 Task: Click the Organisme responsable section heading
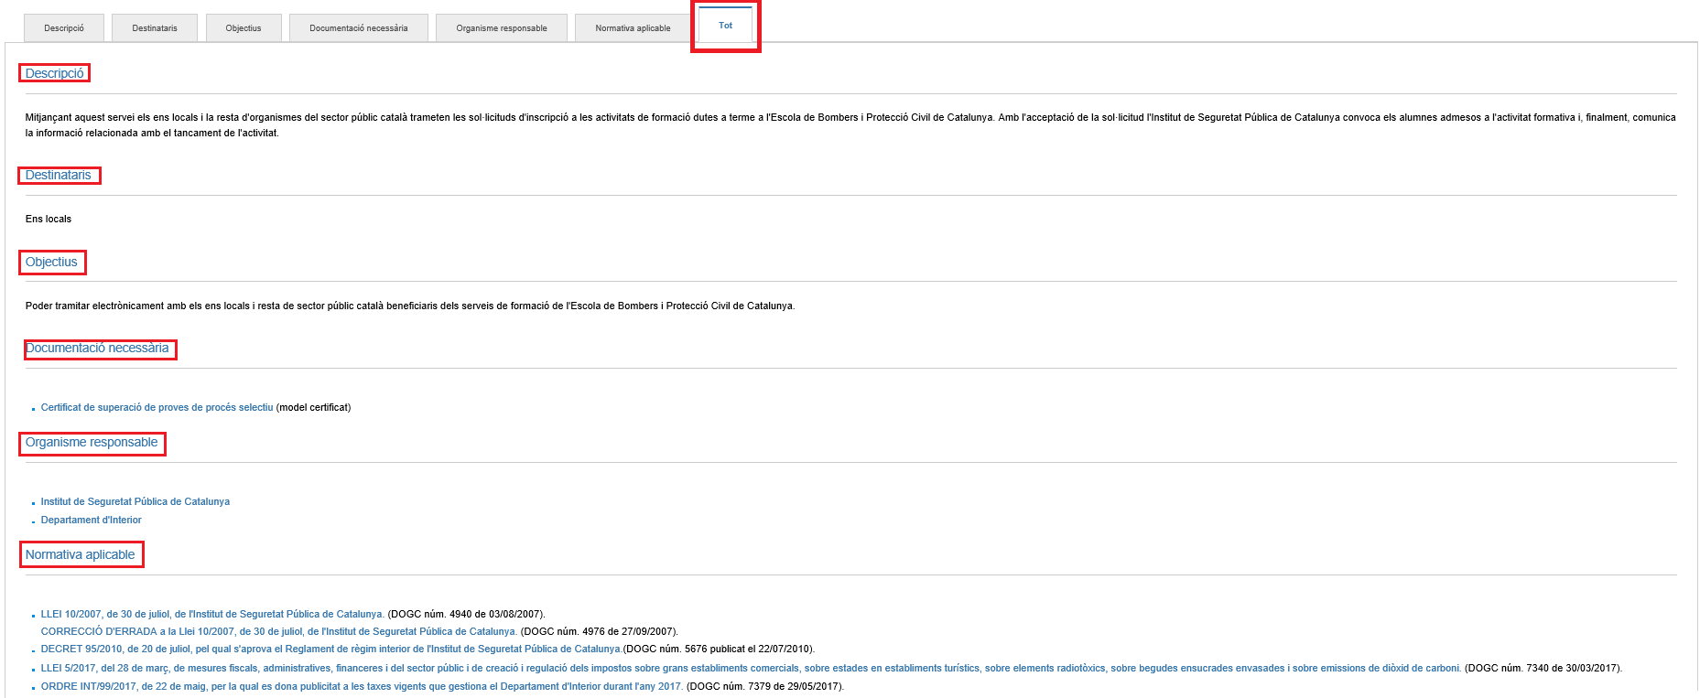click(92, 443)
